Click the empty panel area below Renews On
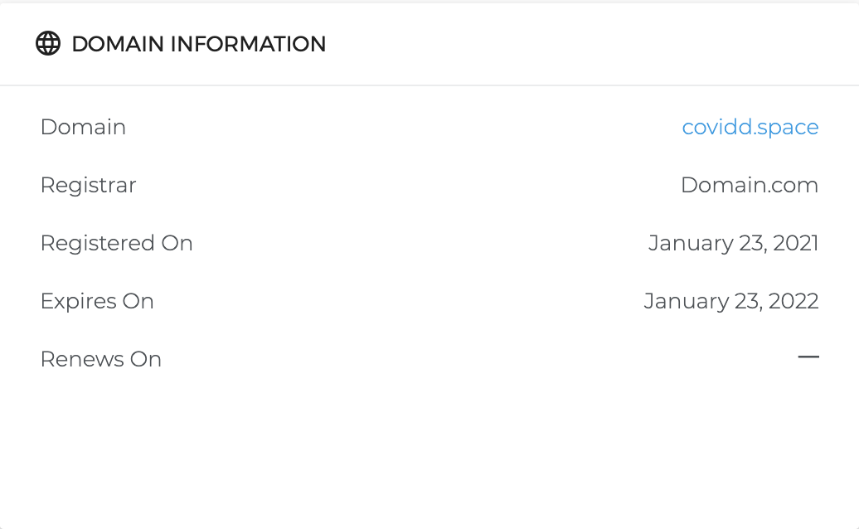859x529 pixels. point(429,448)
